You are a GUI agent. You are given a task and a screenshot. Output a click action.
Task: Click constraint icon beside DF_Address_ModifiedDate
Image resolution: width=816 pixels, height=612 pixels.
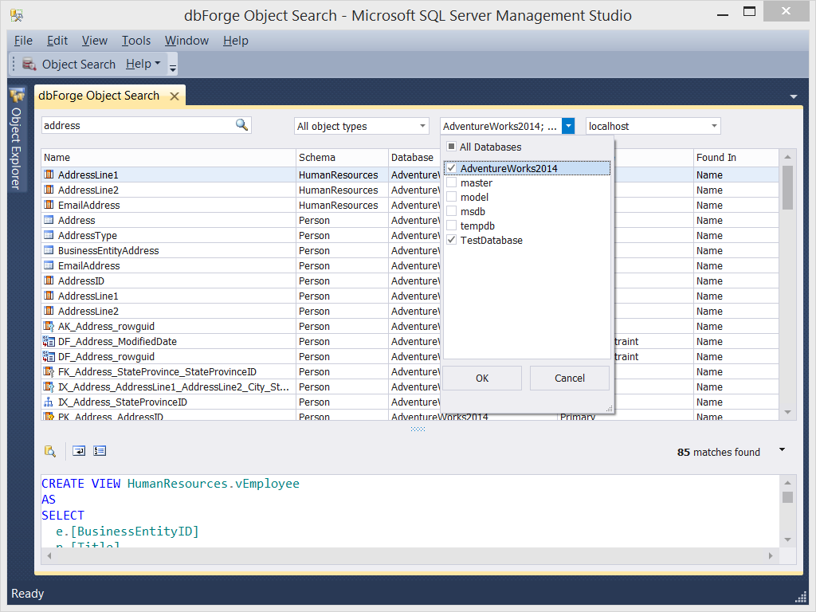49,341
